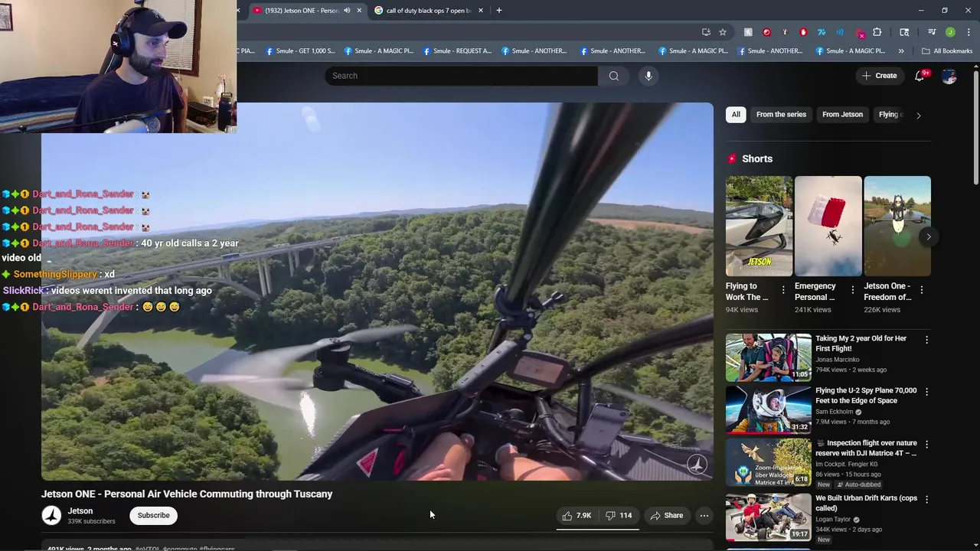Activate voice search microphone icon

tap(648, 76)
